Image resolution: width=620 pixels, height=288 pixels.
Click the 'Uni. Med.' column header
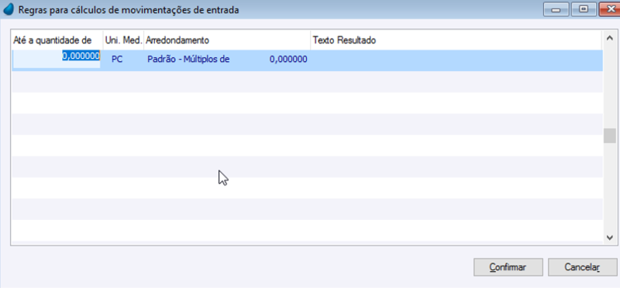click(x=124, y=40)
